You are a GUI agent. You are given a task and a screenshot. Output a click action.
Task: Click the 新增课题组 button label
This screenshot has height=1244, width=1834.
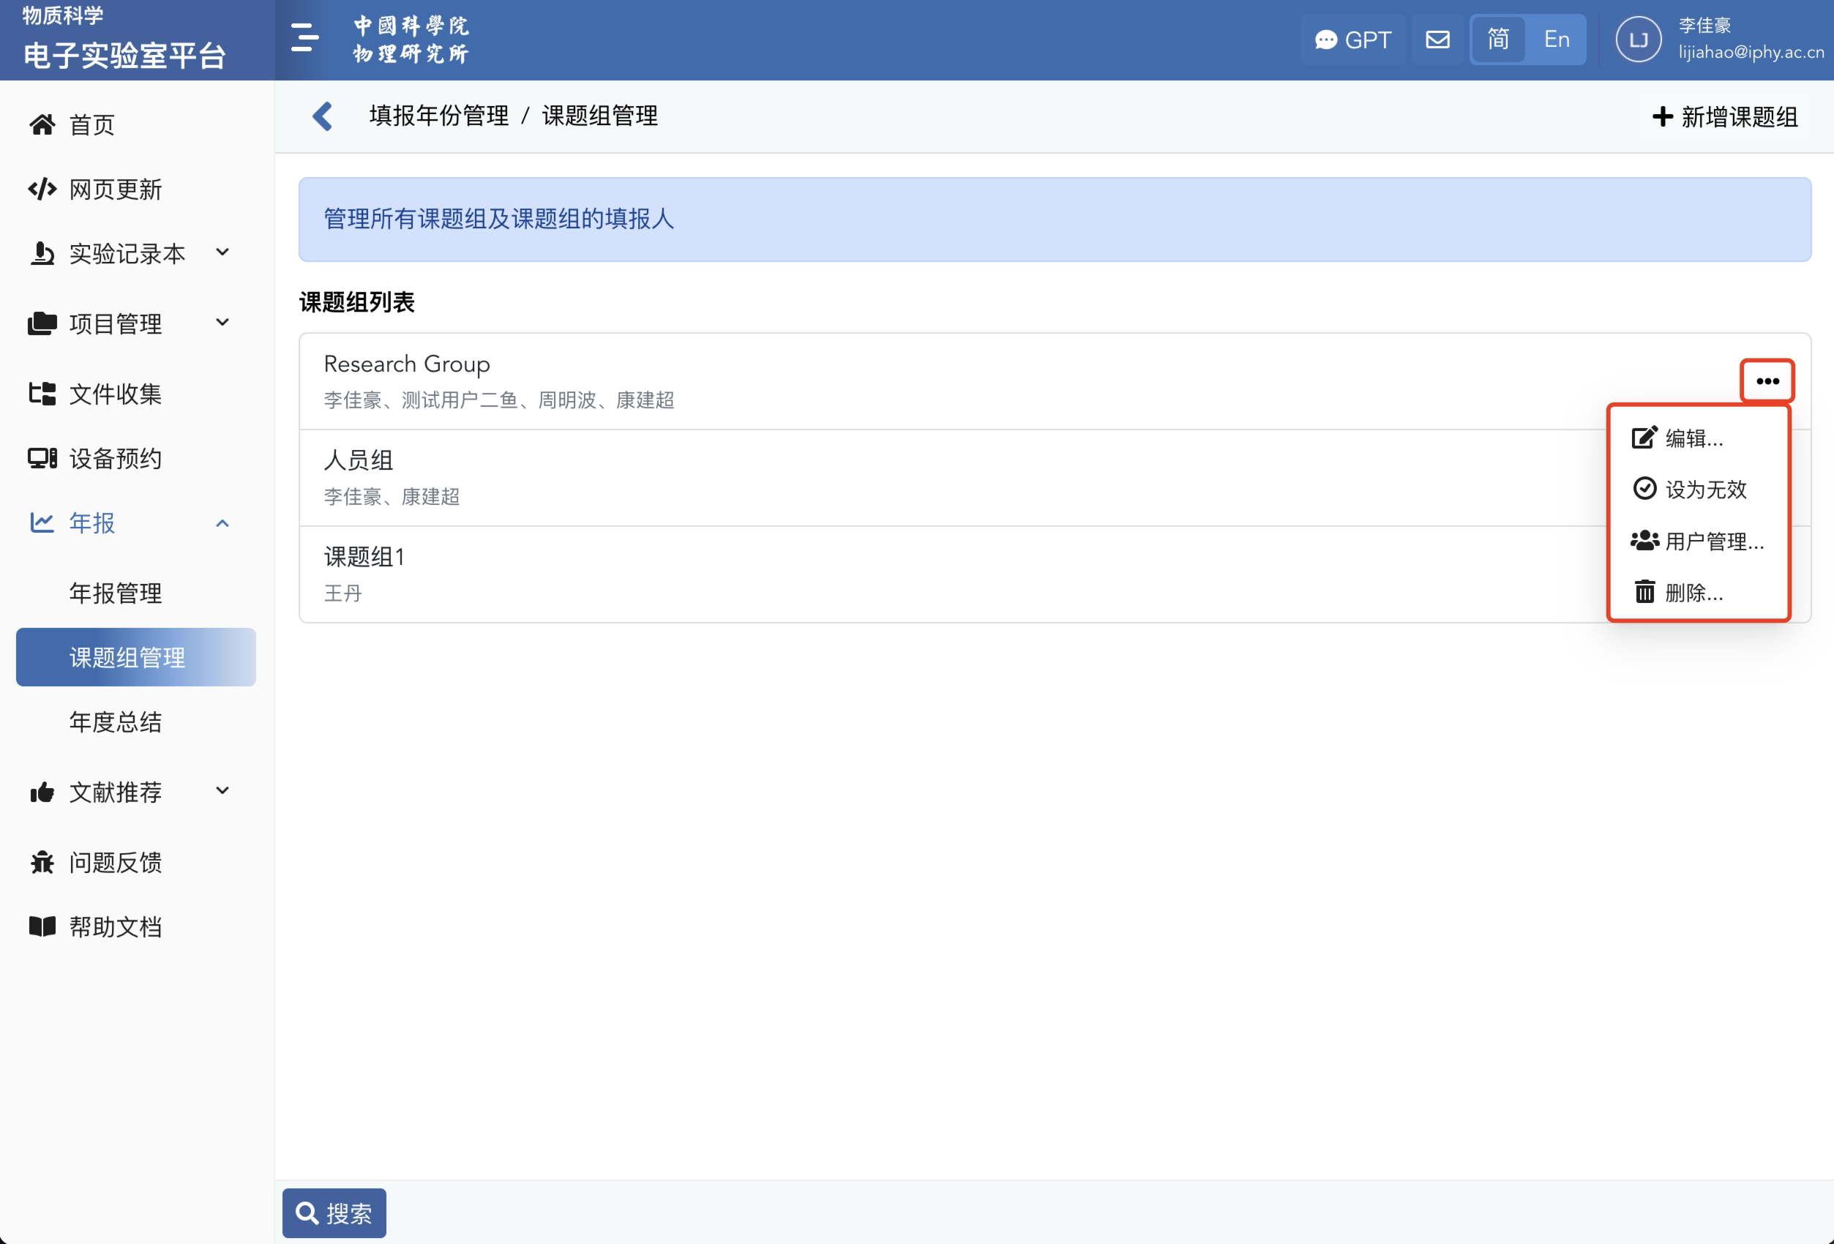1740,117
